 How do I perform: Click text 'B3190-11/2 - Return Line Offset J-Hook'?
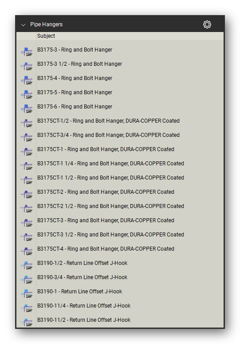(84, 320)
